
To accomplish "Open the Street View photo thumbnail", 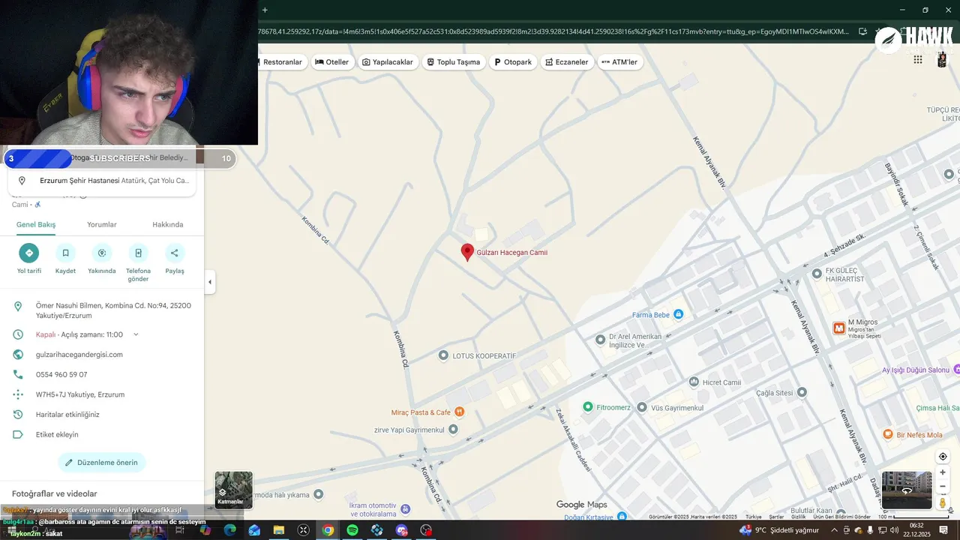I will coord(907,490).
